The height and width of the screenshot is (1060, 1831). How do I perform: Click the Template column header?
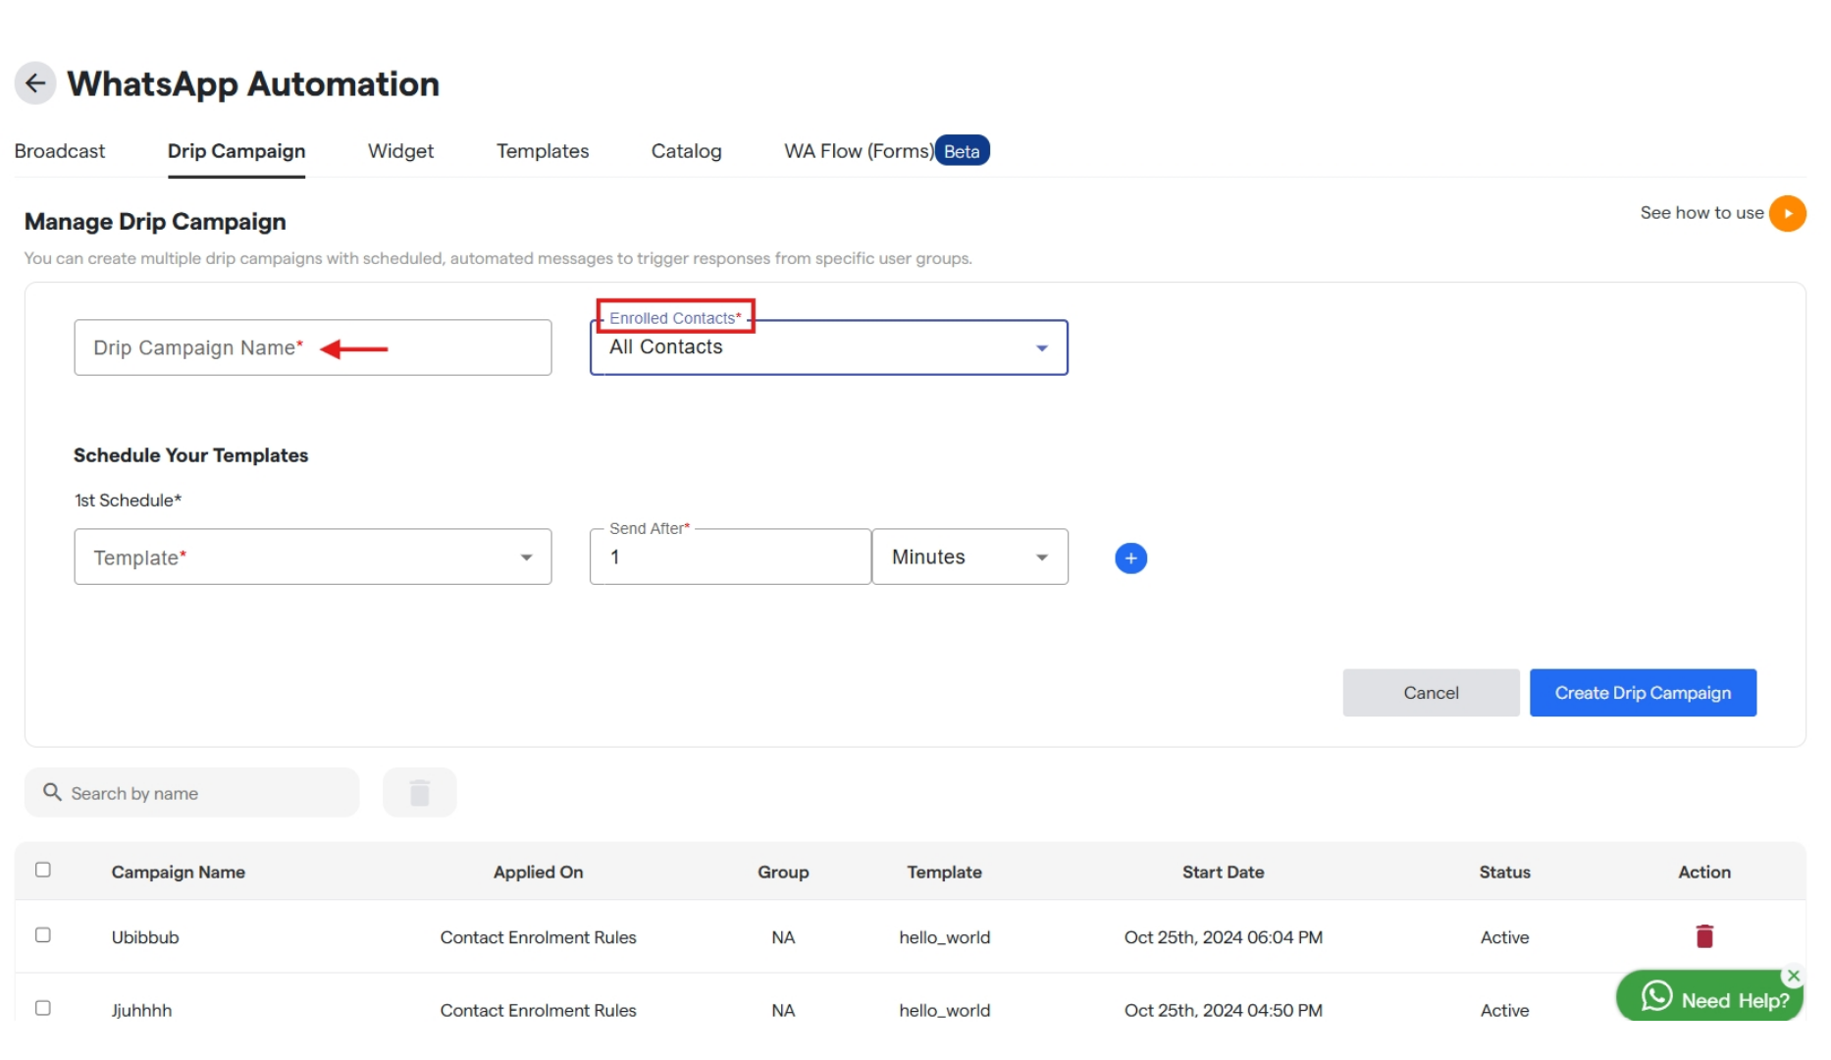pos(945,872)
